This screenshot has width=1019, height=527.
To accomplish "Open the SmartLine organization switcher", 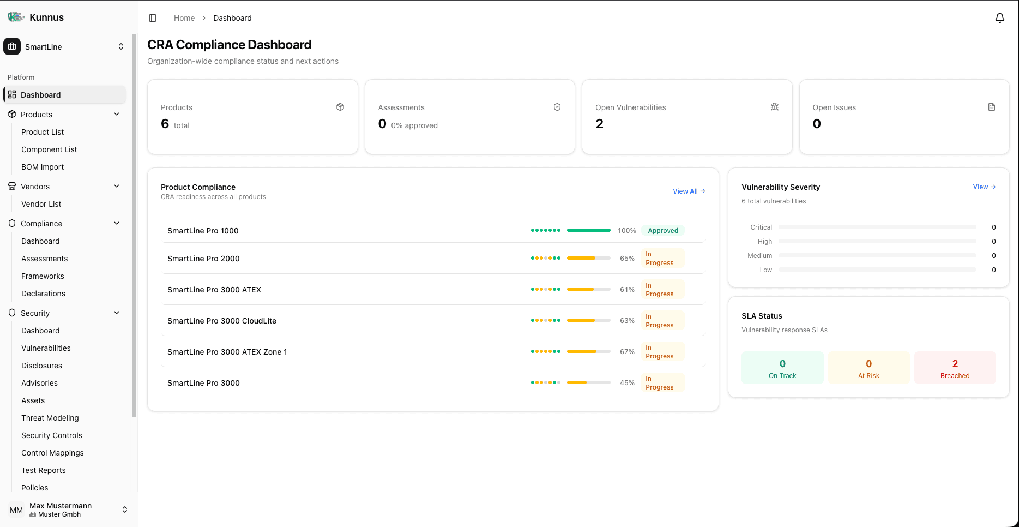I will coord(65,46).
